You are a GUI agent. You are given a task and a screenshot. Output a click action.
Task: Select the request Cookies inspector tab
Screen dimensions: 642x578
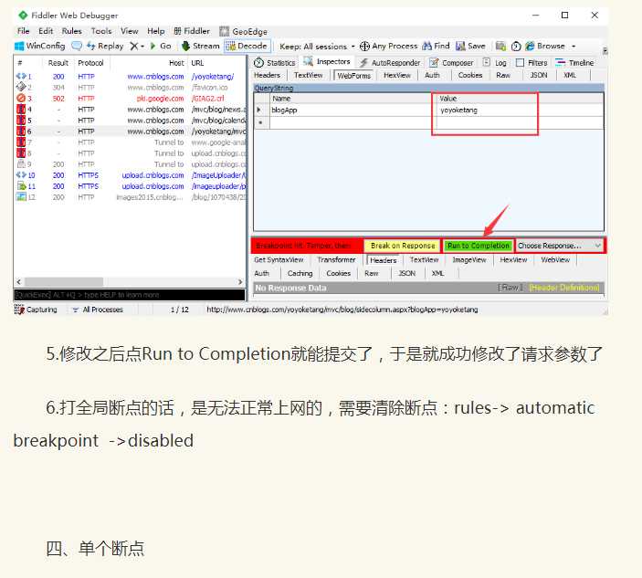pos(470,75)
